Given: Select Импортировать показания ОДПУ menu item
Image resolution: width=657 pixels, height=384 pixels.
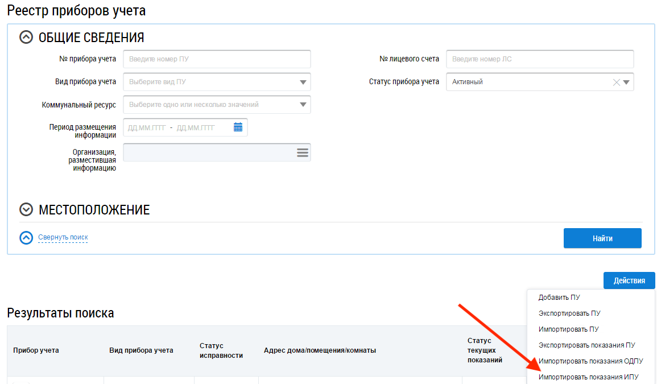Looking at the screenshot, I should [591, 361].
